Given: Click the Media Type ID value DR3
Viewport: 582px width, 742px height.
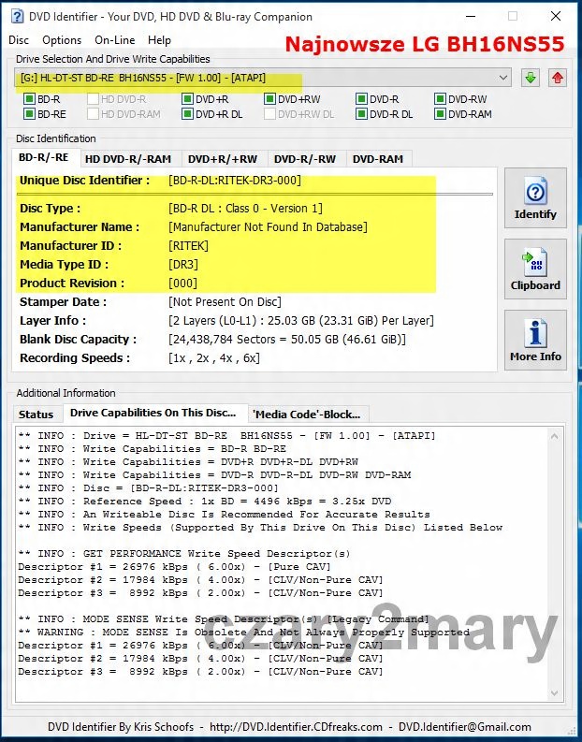Looking at the screenshot, I should click(183, 265).
